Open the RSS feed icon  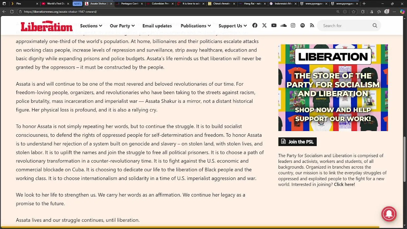[x=312, y=25]
